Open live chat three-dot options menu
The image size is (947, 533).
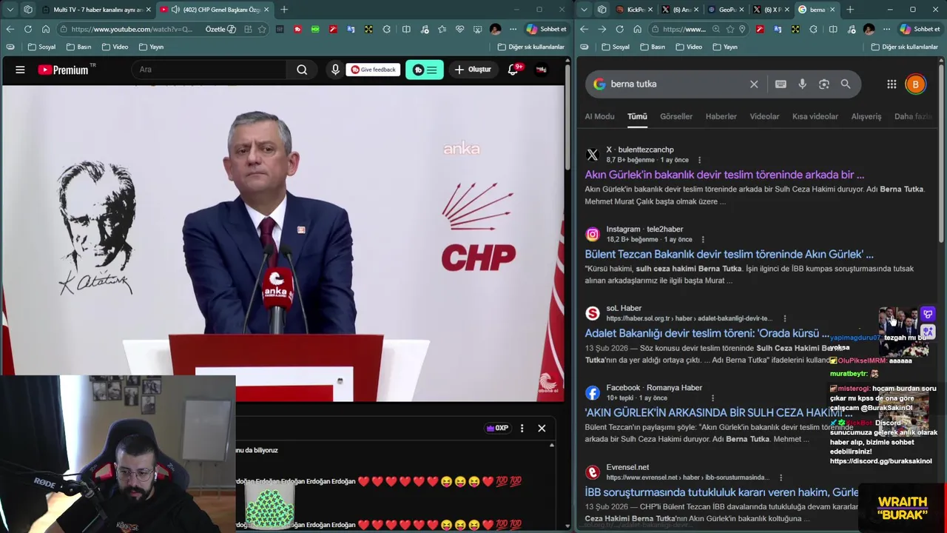(522, 428)
